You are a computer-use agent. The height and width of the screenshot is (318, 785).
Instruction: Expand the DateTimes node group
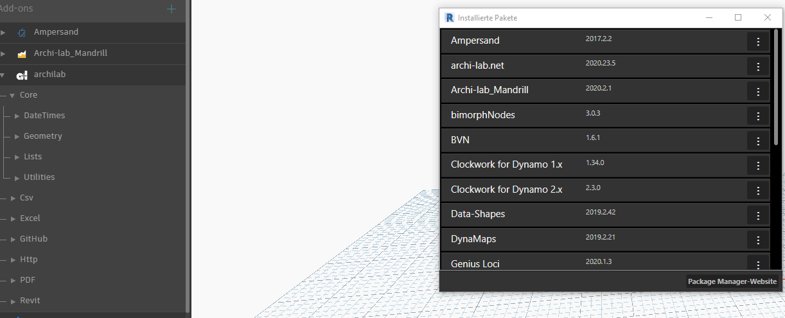click(17, 116)
